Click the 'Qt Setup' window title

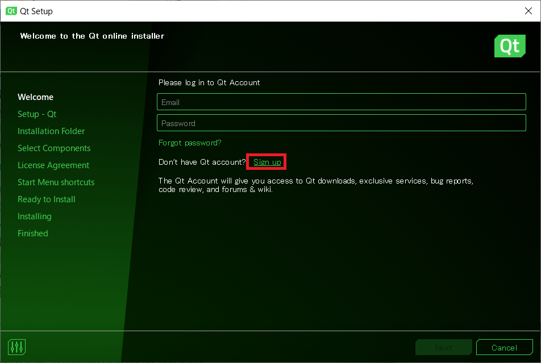36,11
